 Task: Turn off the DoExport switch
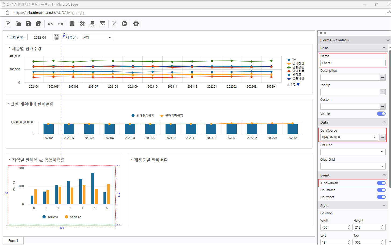tap(381, 197)
